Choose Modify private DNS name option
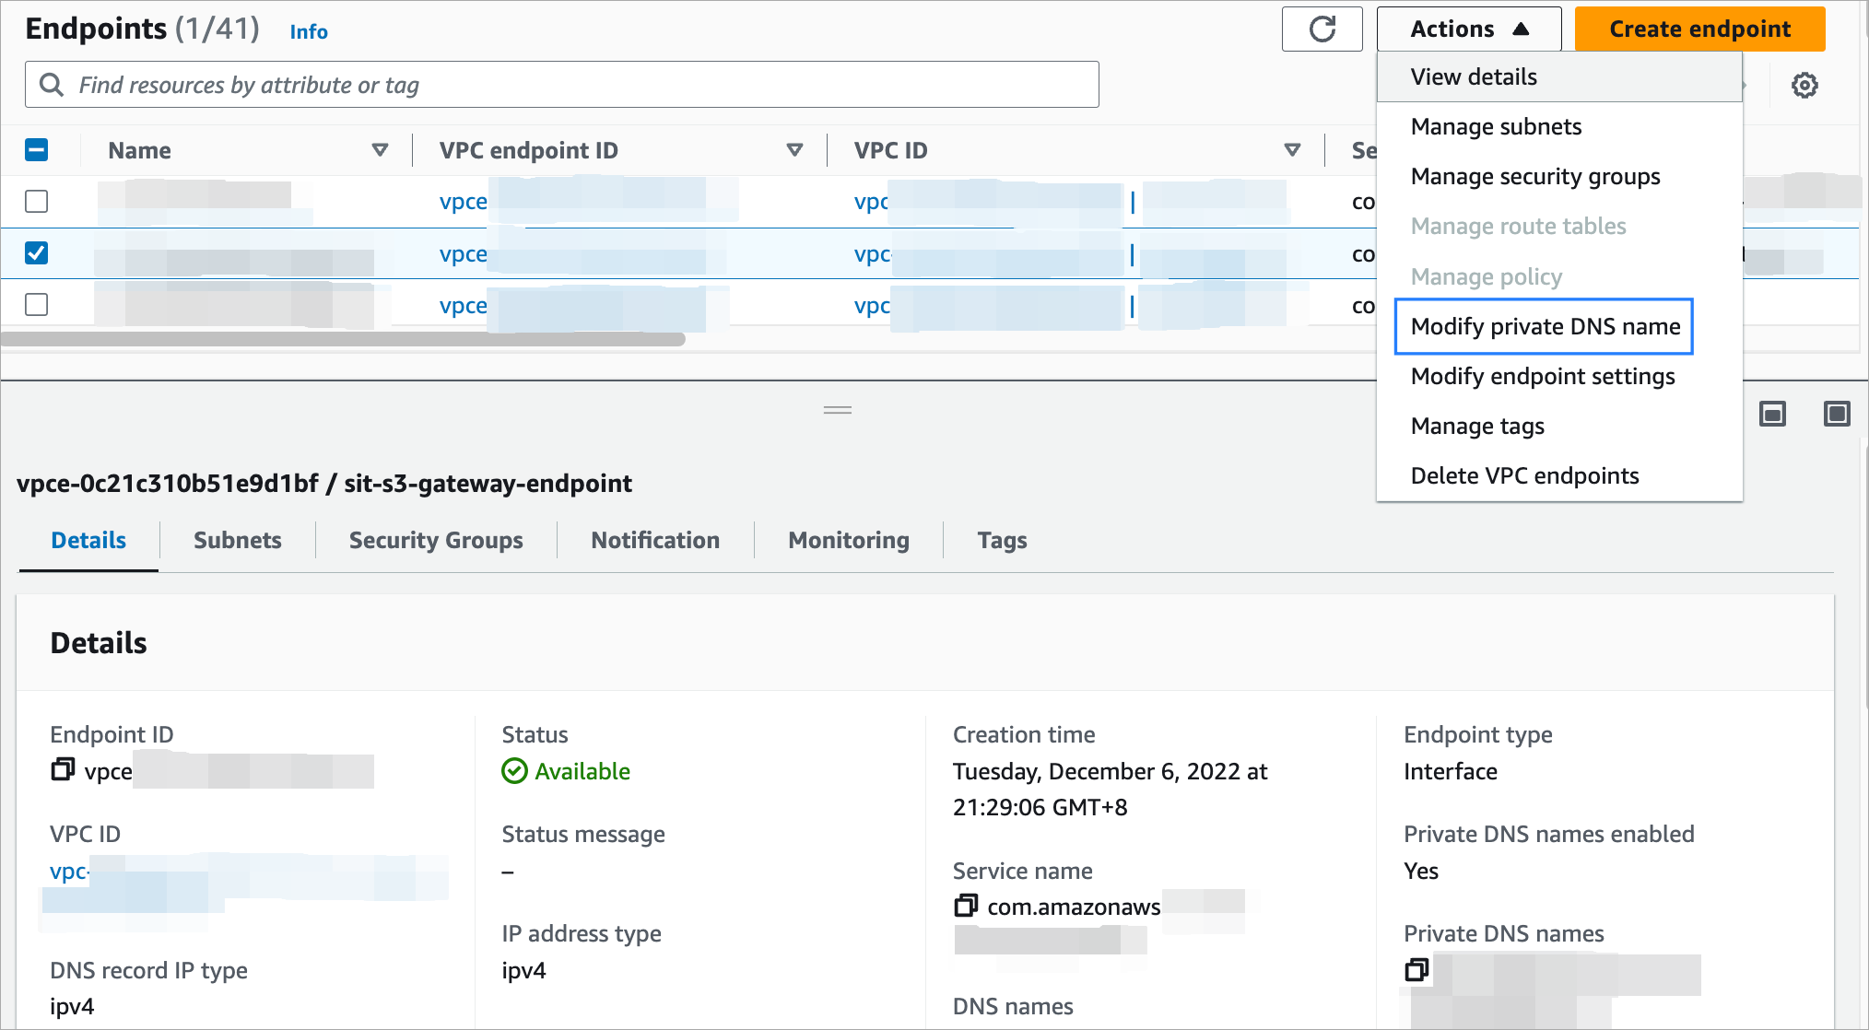The width and height of the screenshot is (1869, 1030). (x=1545, y=326)
